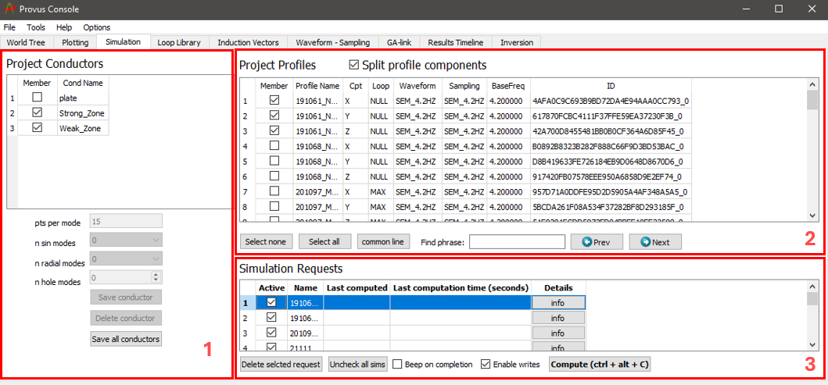The height and width of the screenshot is (385, 828).
Task: Click the Provus Console app icon
Action: pos(9,9)
